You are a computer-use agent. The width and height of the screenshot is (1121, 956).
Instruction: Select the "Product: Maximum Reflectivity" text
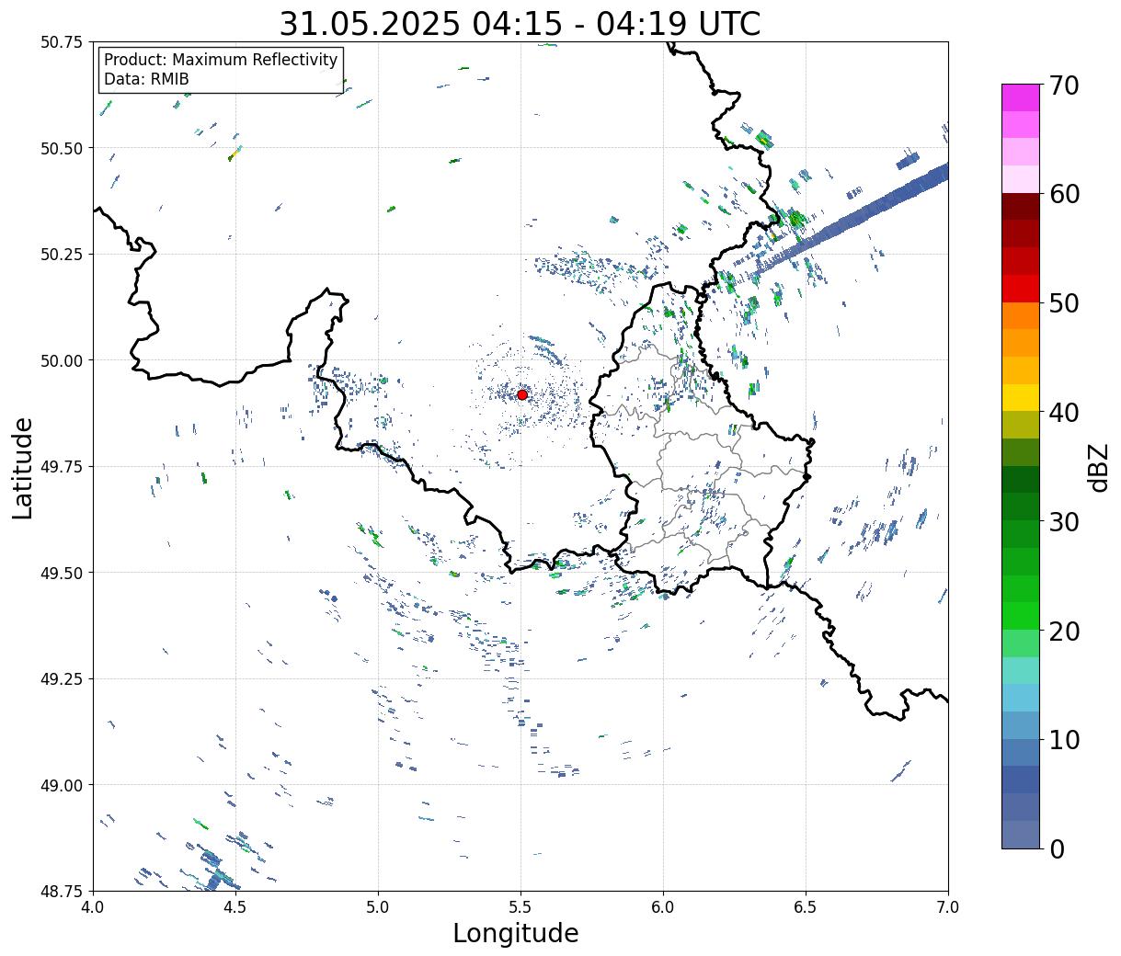221,60
